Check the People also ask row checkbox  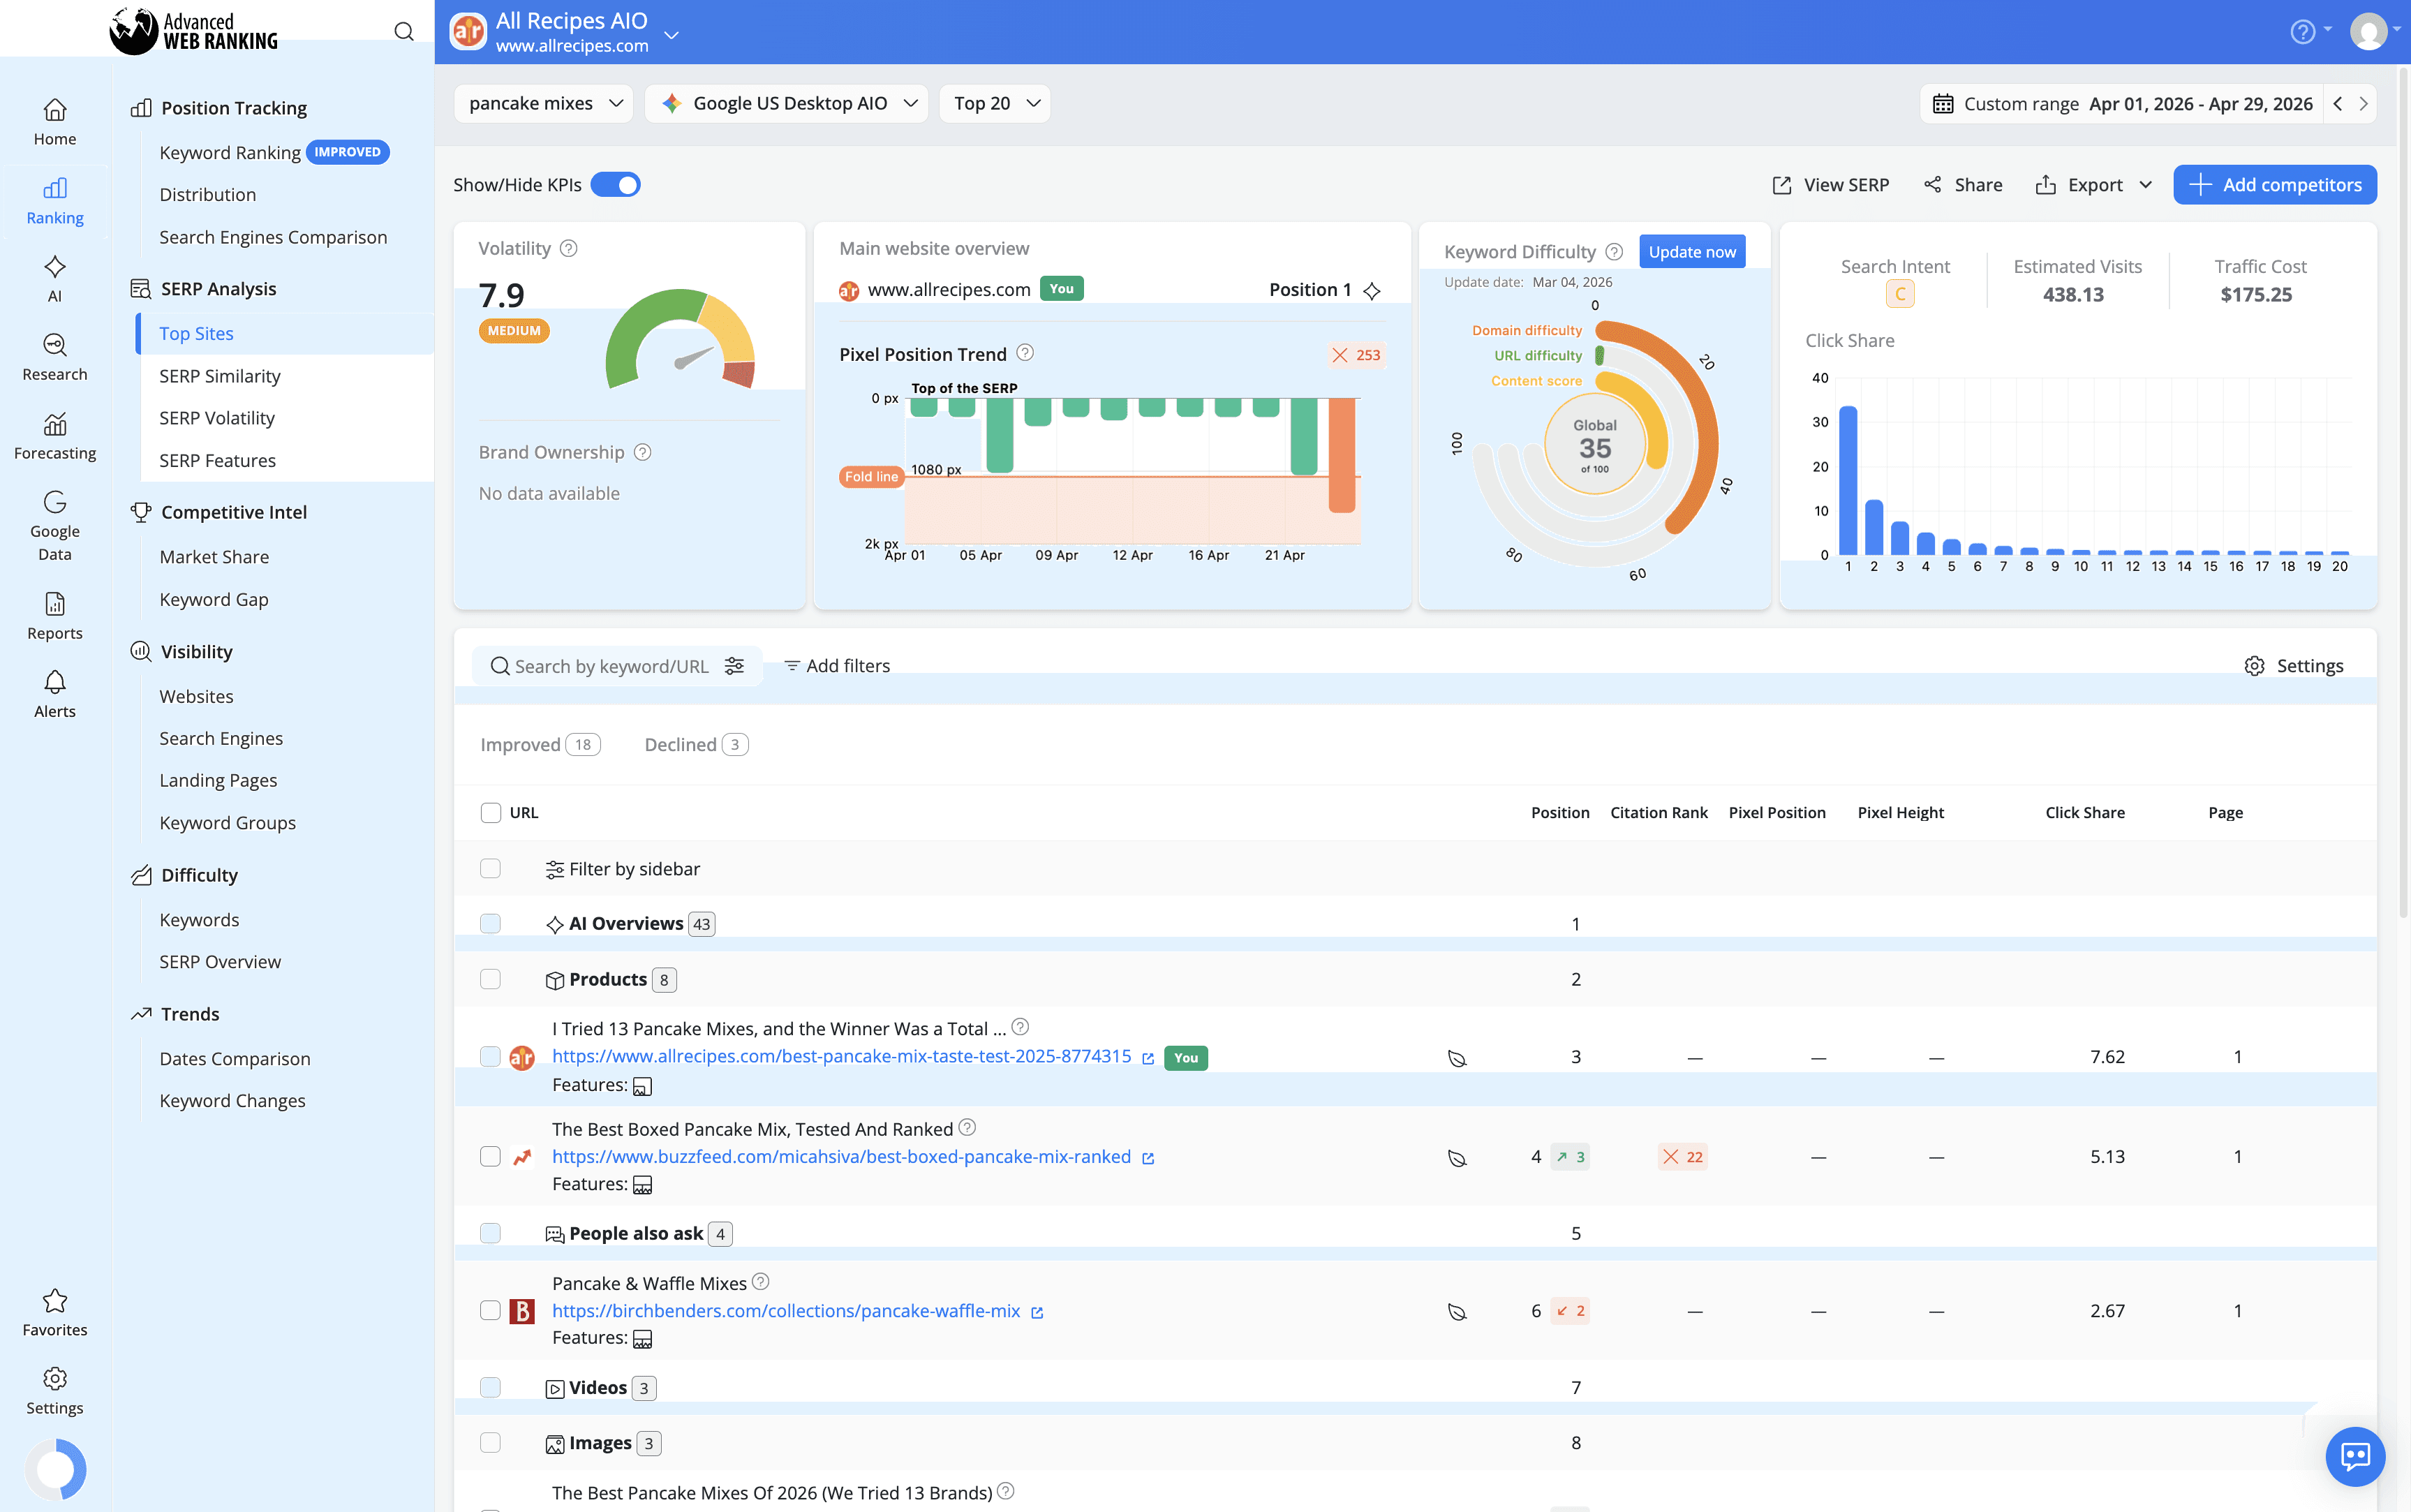coord(490,1233)
